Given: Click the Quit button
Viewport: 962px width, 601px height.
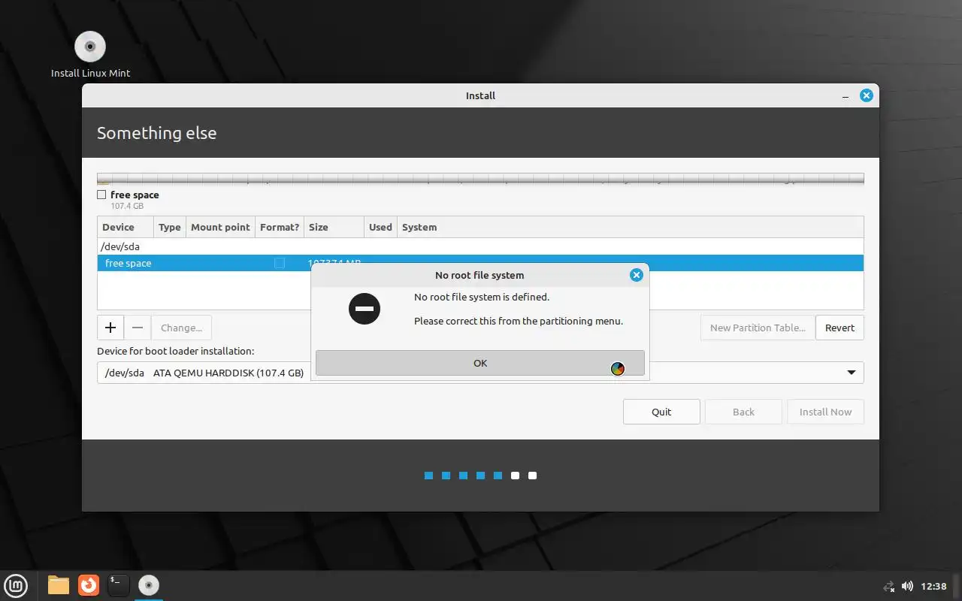Looking at the screenshot, I should pyautogui.click(x=661, y=412).
